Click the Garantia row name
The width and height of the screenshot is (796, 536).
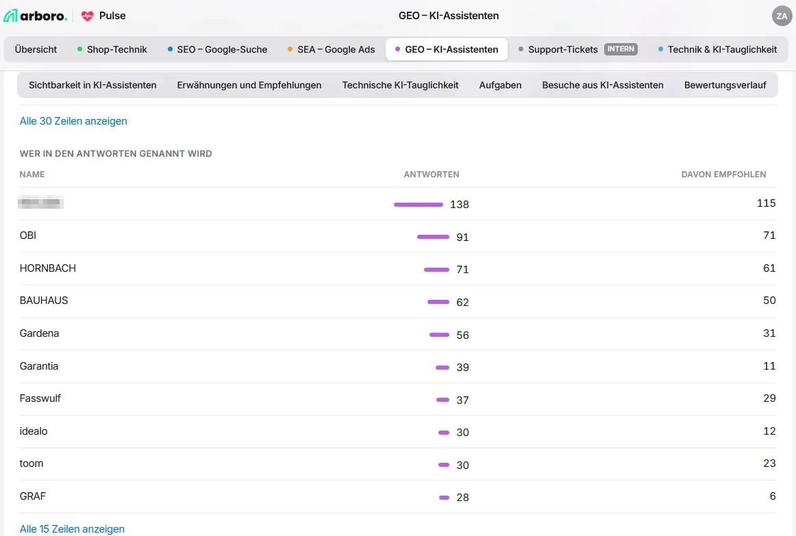coord(39,366)
